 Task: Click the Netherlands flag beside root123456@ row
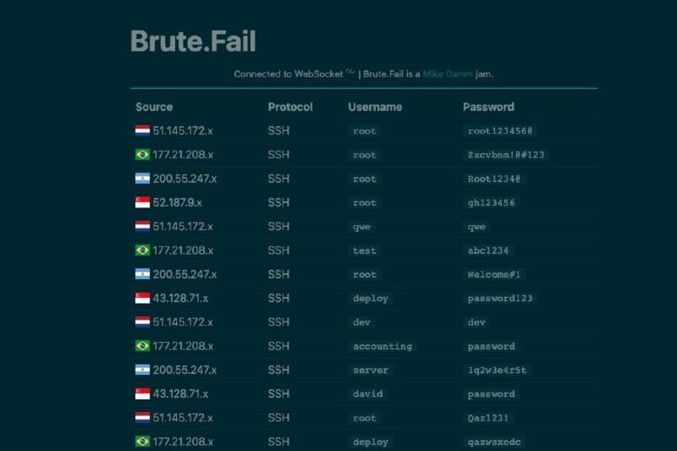(142, 131)
